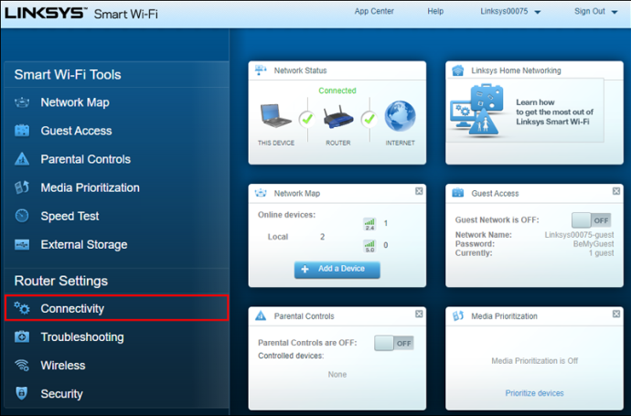The height and width of the screenshot is (416, 631).
Task: Close the Network Map widget
Action: point(419,191)
